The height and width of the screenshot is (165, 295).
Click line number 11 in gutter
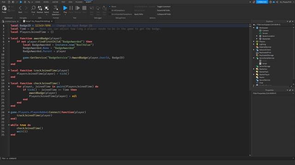click(3, 58)
